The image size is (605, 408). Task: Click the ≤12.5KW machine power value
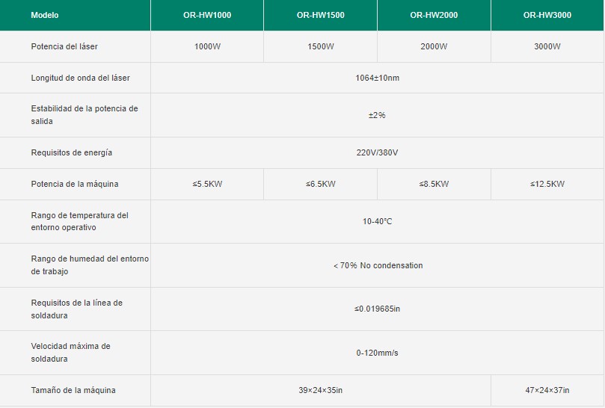tap(547, 184)
